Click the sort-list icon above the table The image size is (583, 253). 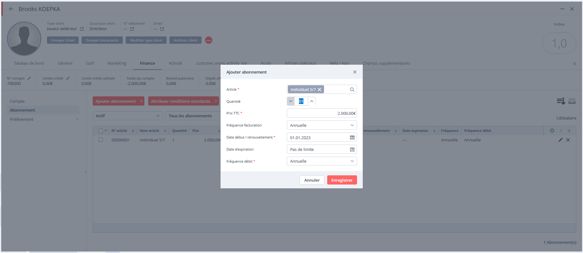561,101
